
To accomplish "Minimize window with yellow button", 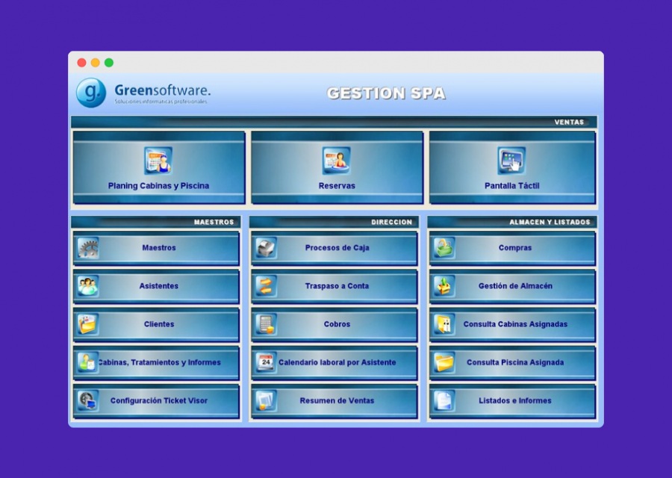I will [95, 63].
